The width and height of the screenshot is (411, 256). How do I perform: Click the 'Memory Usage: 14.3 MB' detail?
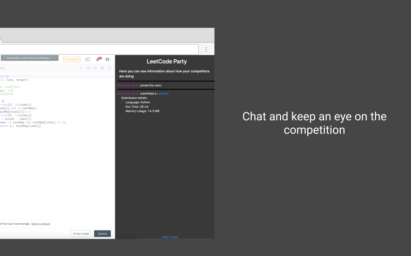[142, 111]
